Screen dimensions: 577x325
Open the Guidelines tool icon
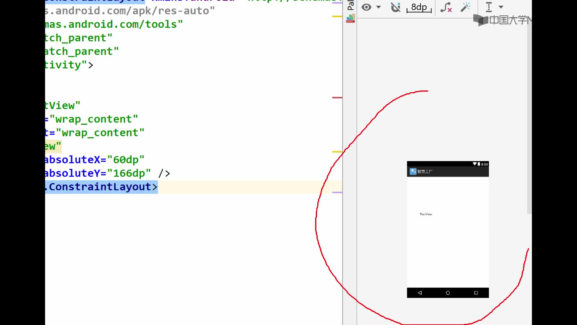point(489,7)
